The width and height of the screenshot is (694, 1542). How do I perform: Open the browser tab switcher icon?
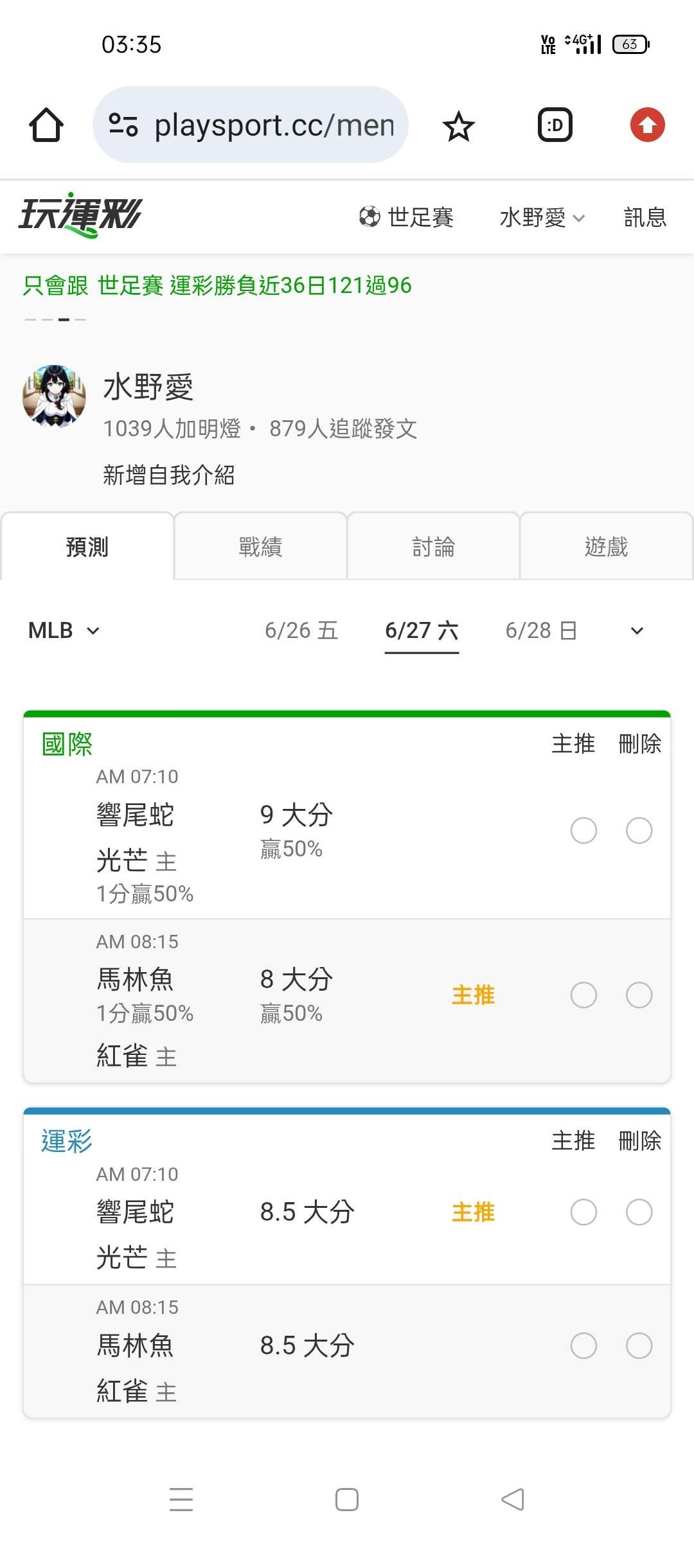point(555,125)
